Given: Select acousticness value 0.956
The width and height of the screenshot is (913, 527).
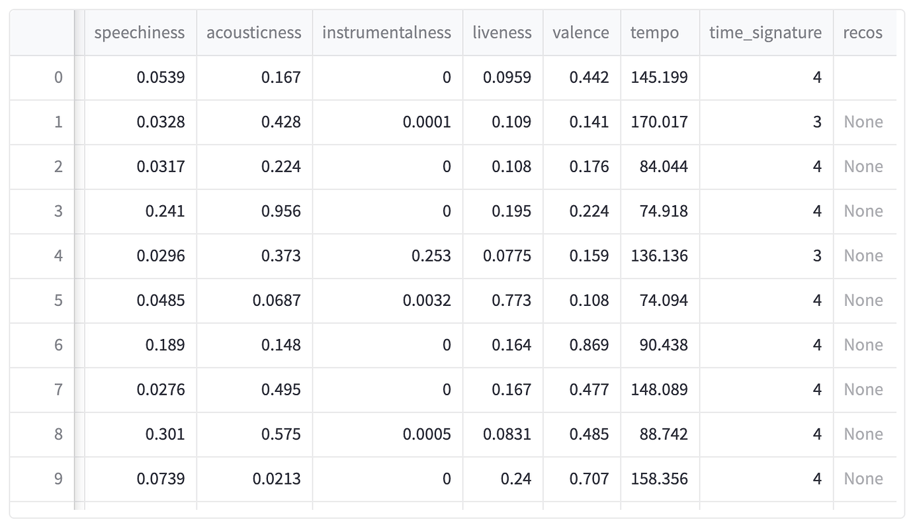Looking at the screenshot, I should click(x=281, y=211).
